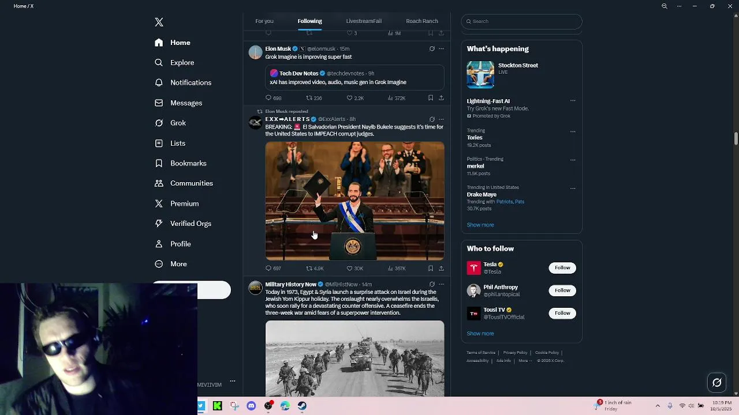Open Verified Orgs from the sidebar
Image resolution: width=739 pixels, height=415 pixels.
(183, 224)
